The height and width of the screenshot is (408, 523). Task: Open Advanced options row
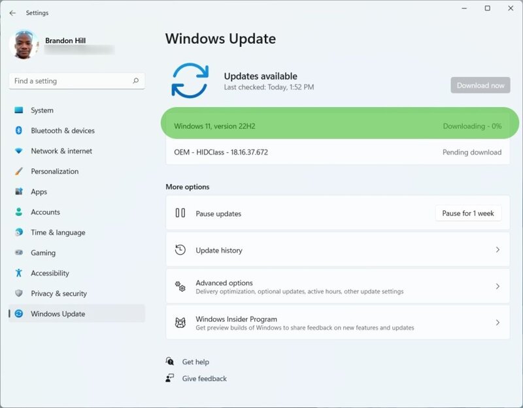click(x=337, y=287)
